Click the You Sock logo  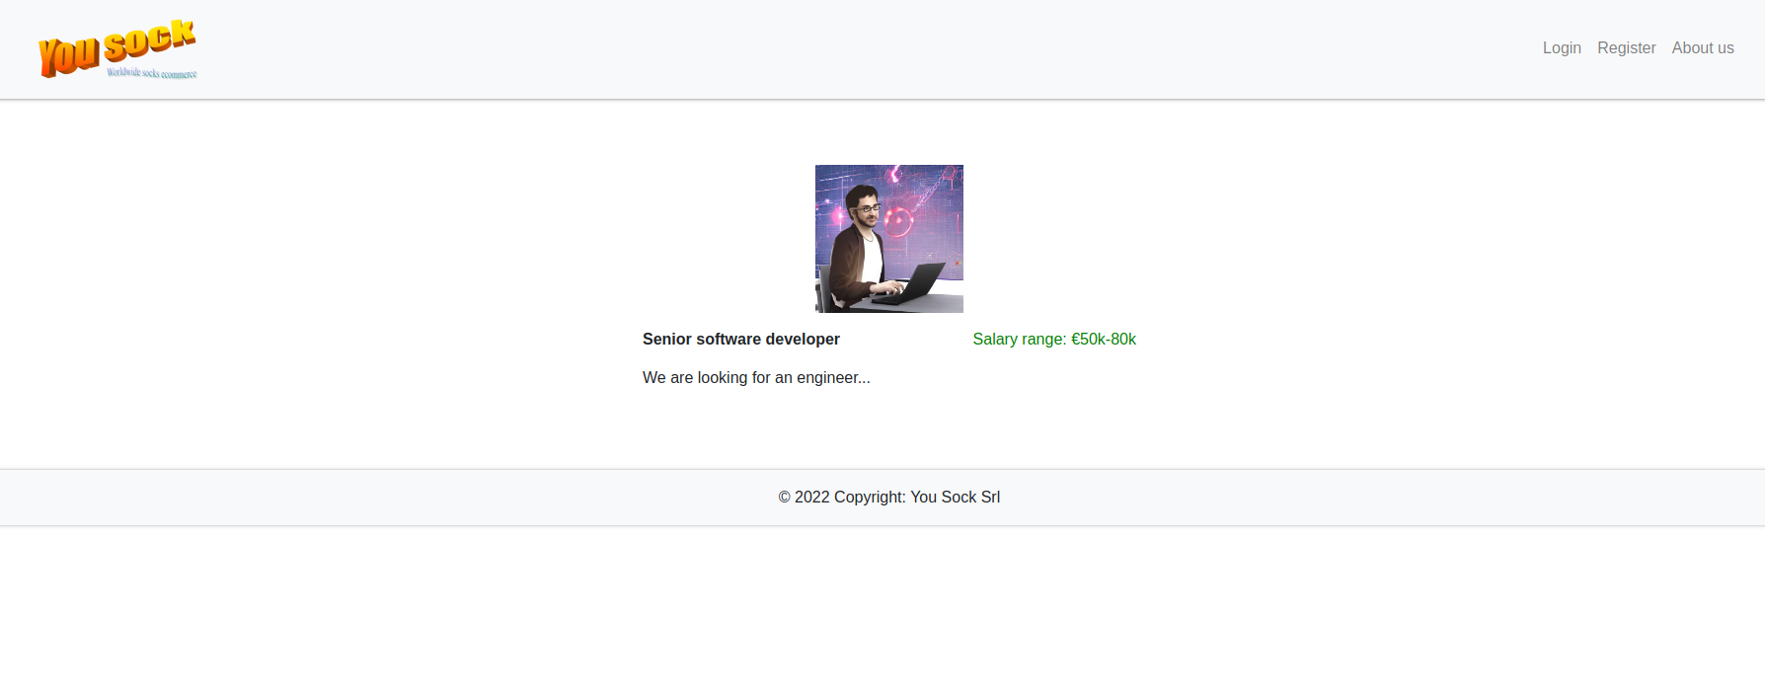click(117, 48)
